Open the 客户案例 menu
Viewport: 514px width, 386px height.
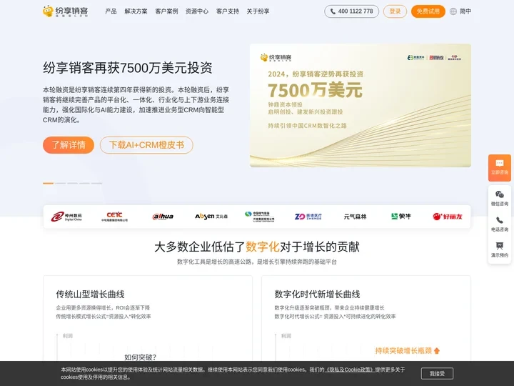[x=166, y=11]
